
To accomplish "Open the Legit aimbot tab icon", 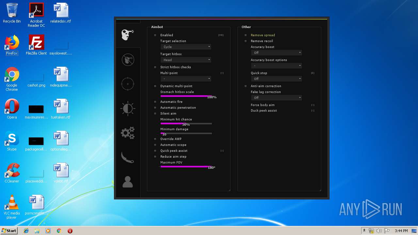I will tap(128, 59).
